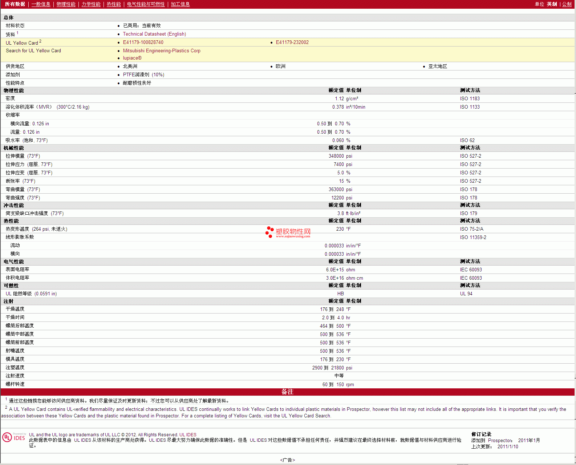Image resolution: width=576 pixels, height=465 pixels.
Task: Switch to the 物理性能 tab
Action: [66, 4]
